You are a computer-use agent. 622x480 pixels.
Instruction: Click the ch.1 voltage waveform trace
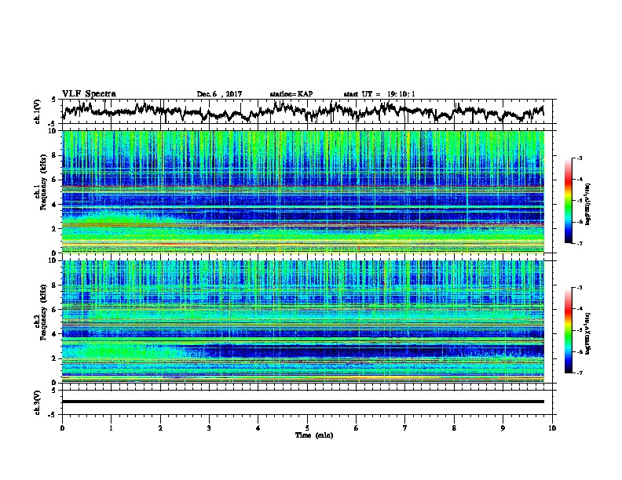pos(303,111)
